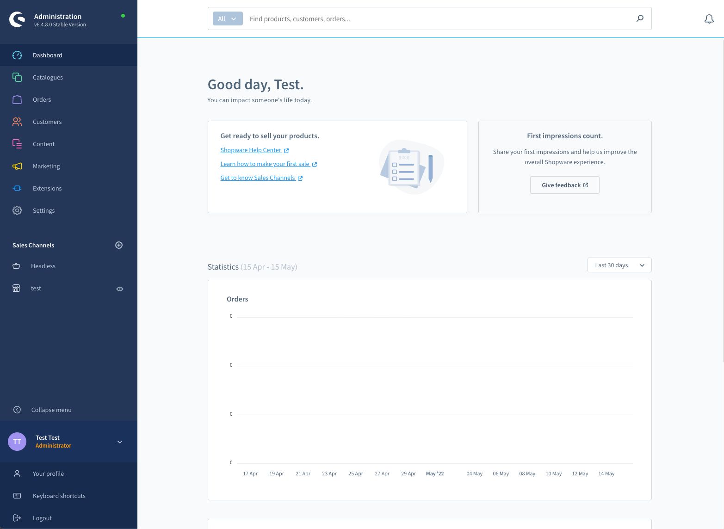Viewport: 724px width, 529px height.
Task: Toggle the eye icon for test channel
Action: [120, 289]
